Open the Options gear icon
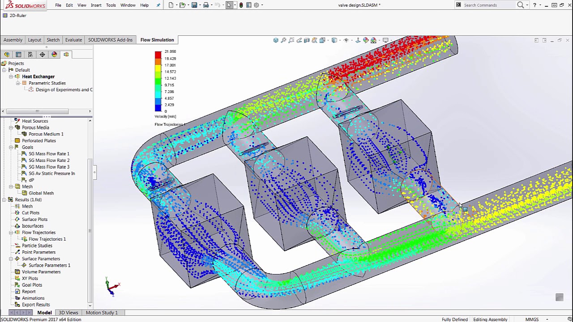Screen dimensions: 573x322 [257, 5]
